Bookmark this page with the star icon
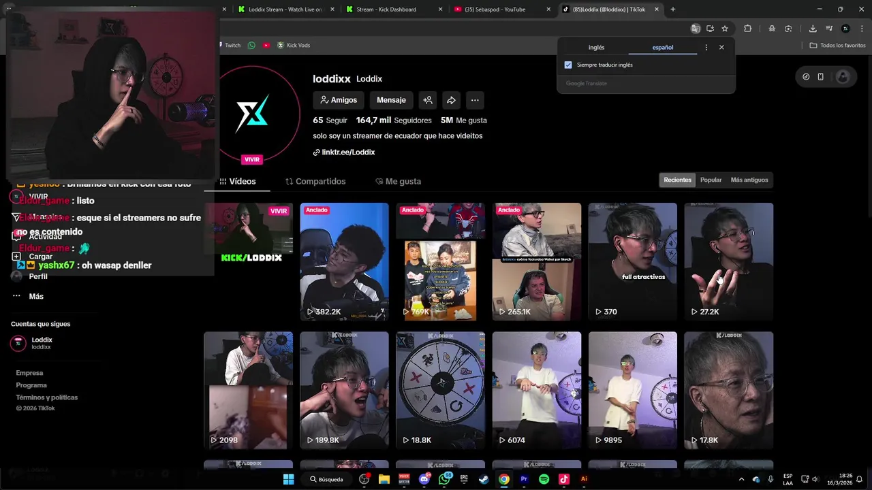 725,29
